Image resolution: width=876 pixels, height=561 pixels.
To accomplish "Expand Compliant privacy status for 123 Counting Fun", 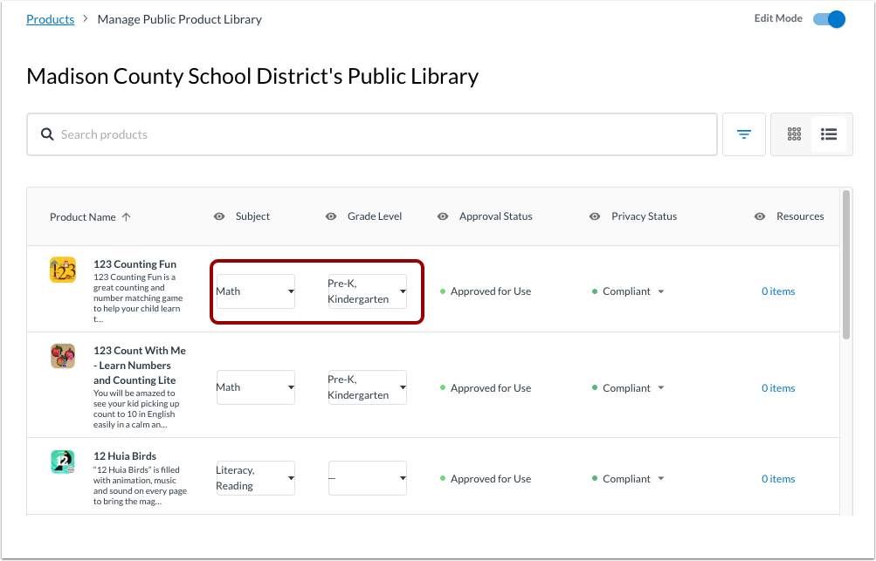I will click(660, 291).
